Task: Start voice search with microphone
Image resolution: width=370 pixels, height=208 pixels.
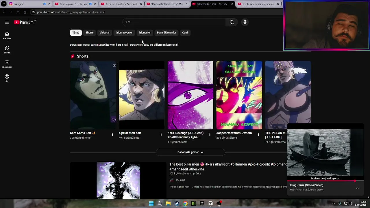Action: (x=245, y=22)
